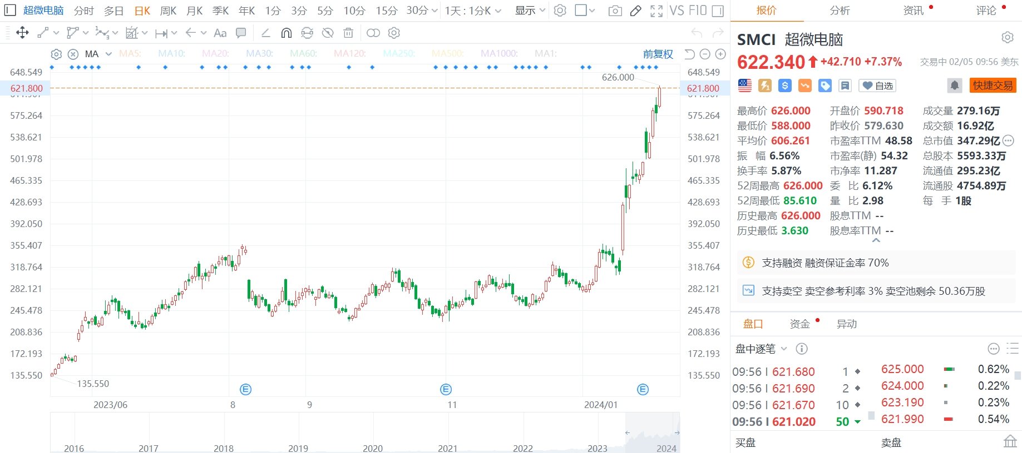This screenshot has height=453, width=1022.
Task: Enter fullscreen chart mode
Action: [x=656, y=11]
